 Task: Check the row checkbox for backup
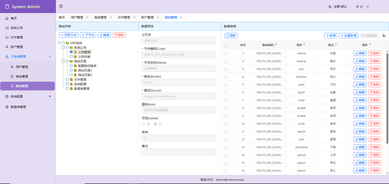[226, 61]
